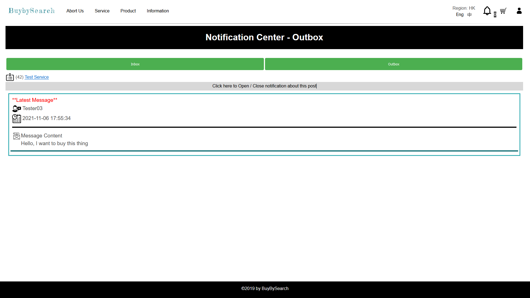Click the user account profile icon

click(x=519, y=11)
